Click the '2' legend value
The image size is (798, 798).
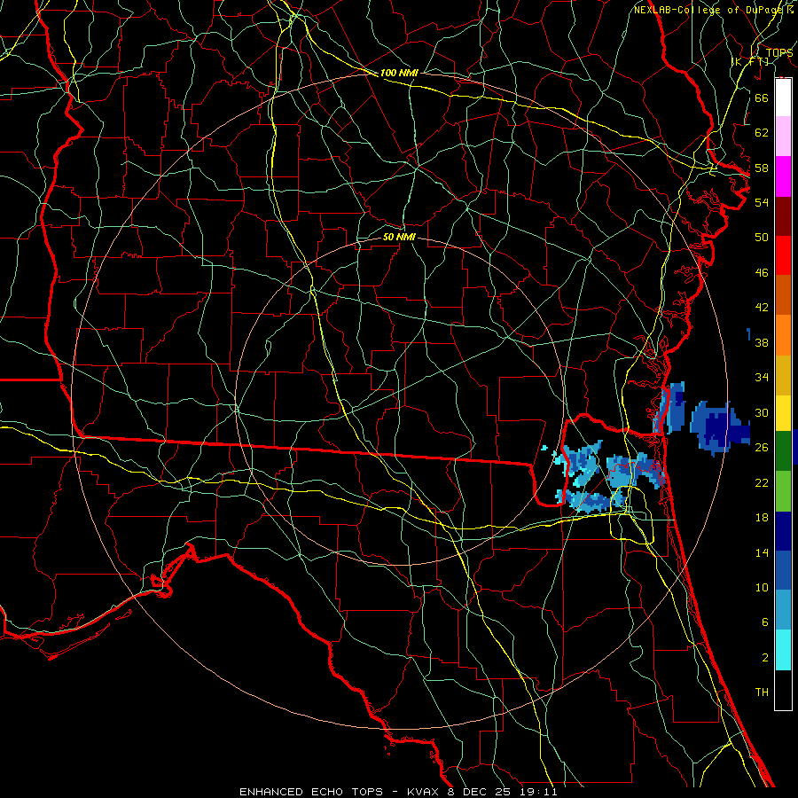pyautogui.click(x=765, y=658)
